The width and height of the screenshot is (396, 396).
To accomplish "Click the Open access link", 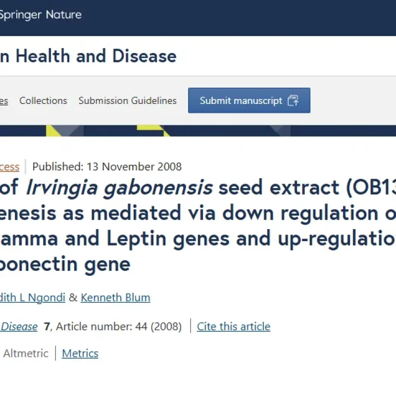I will coord(10,166).
